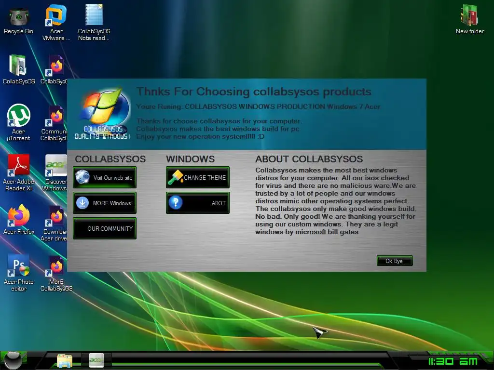The height and width of the screenshot is (370, 494).
Task: Open File Explorer from the taskbar
Action: (65, 360)
